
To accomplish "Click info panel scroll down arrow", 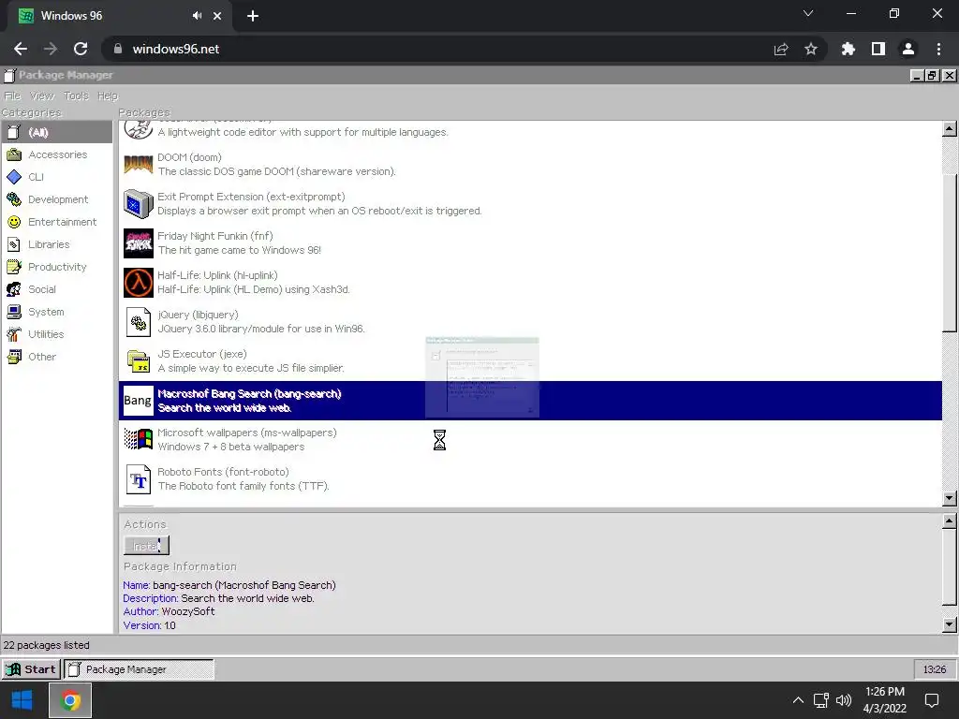I will coord(950,624).
